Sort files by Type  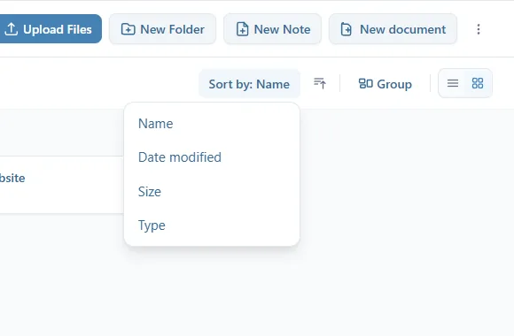[212, 225]
